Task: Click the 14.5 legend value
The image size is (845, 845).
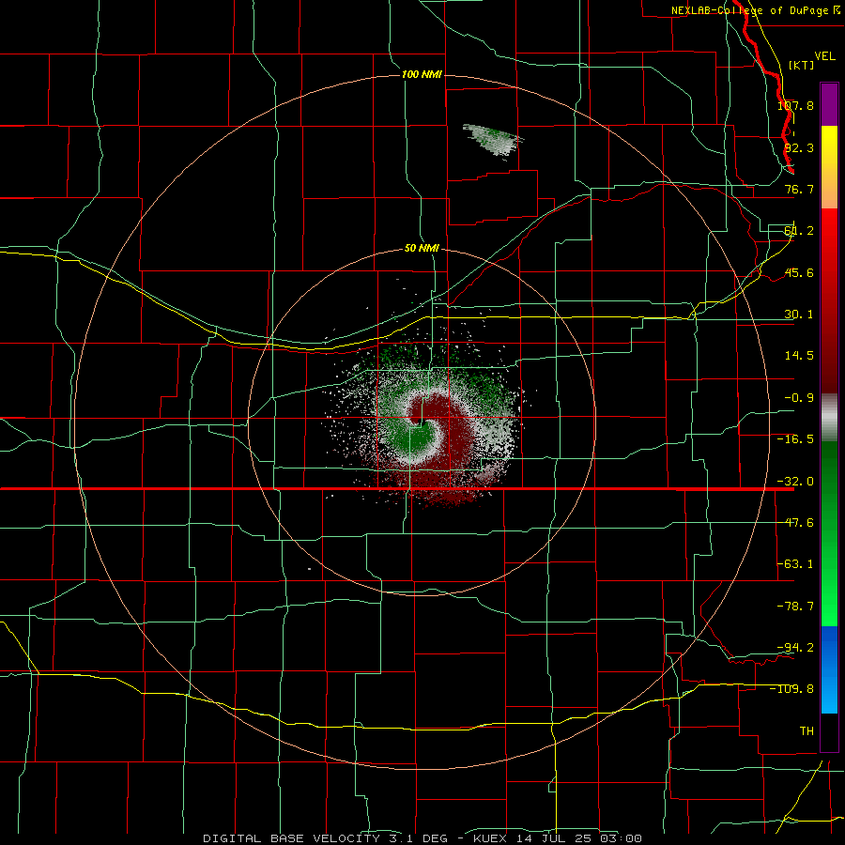Action: 799,356
